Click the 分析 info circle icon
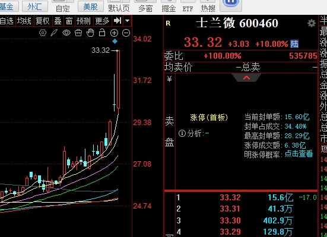 (182, 133)
